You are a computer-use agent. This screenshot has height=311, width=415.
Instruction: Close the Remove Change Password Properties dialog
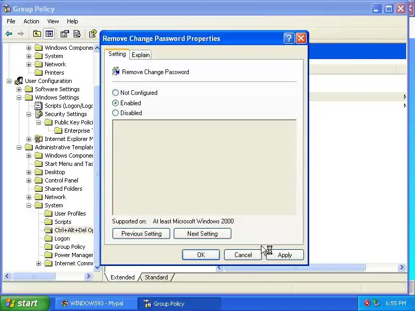(301, 38)
